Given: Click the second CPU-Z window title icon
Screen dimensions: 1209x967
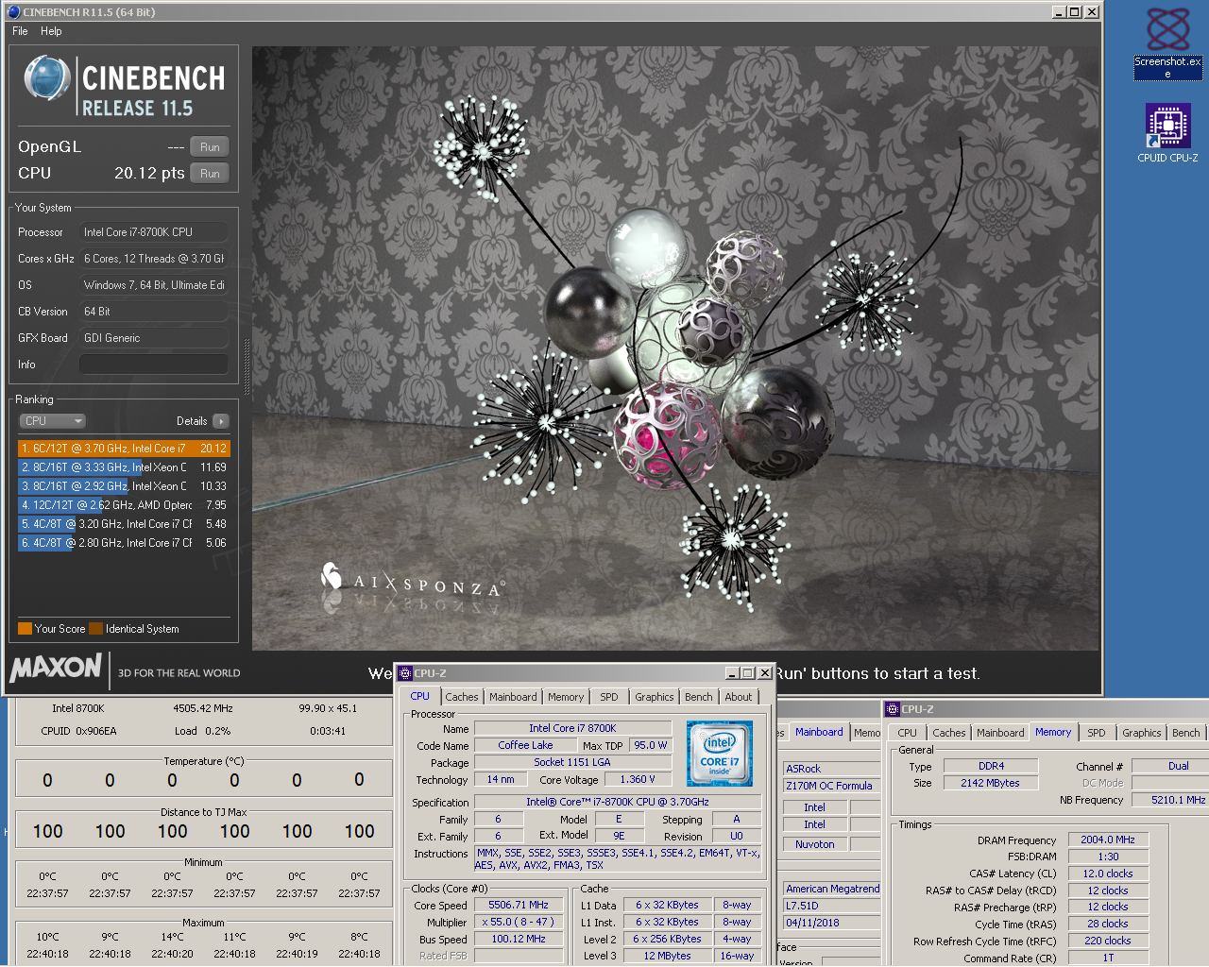Looking at the screenshot, I should pyautogui.click(x=893, y=709).
